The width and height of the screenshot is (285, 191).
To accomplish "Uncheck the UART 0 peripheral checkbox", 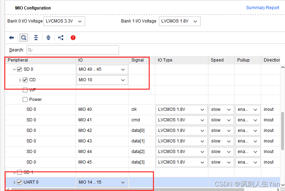I will tap(19, 182).
